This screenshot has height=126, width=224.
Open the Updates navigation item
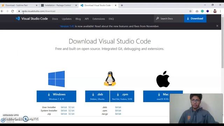click(67, 19)
